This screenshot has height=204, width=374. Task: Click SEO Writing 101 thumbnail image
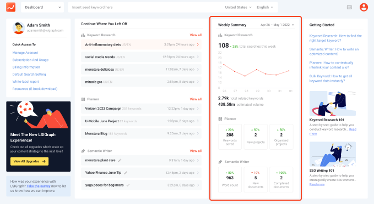333,154
